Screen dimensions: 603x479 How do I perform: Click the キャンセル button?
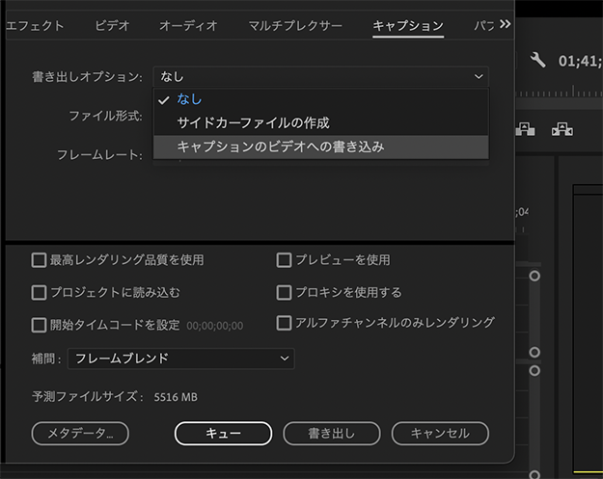pos(440,434)
